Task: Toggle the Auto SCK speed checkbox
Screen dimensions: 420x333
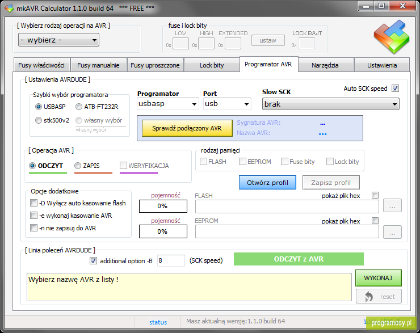Action: click(395, 88)
